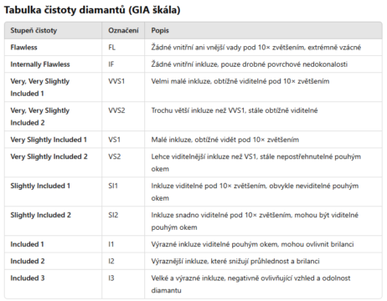Click the 'IF' grade cell
Screen dimensions: 387x301
pos(111,64)
